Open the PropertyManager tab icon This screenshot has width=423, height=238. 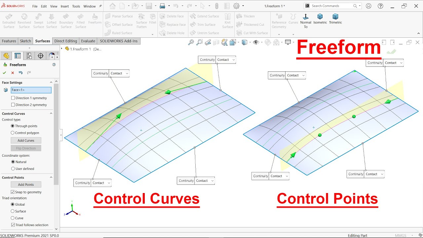click(x=18, y=56)
